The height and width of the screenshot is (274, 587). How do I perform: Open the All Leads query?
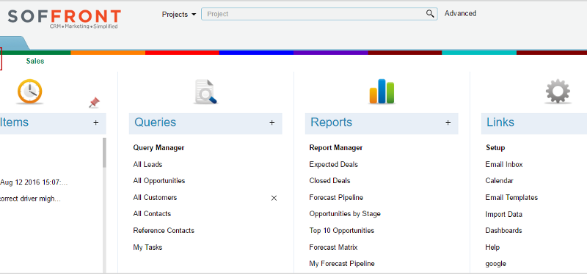click(147, 165)
